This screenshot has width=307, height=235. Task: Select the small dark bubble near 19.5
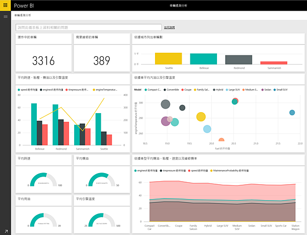182,108
